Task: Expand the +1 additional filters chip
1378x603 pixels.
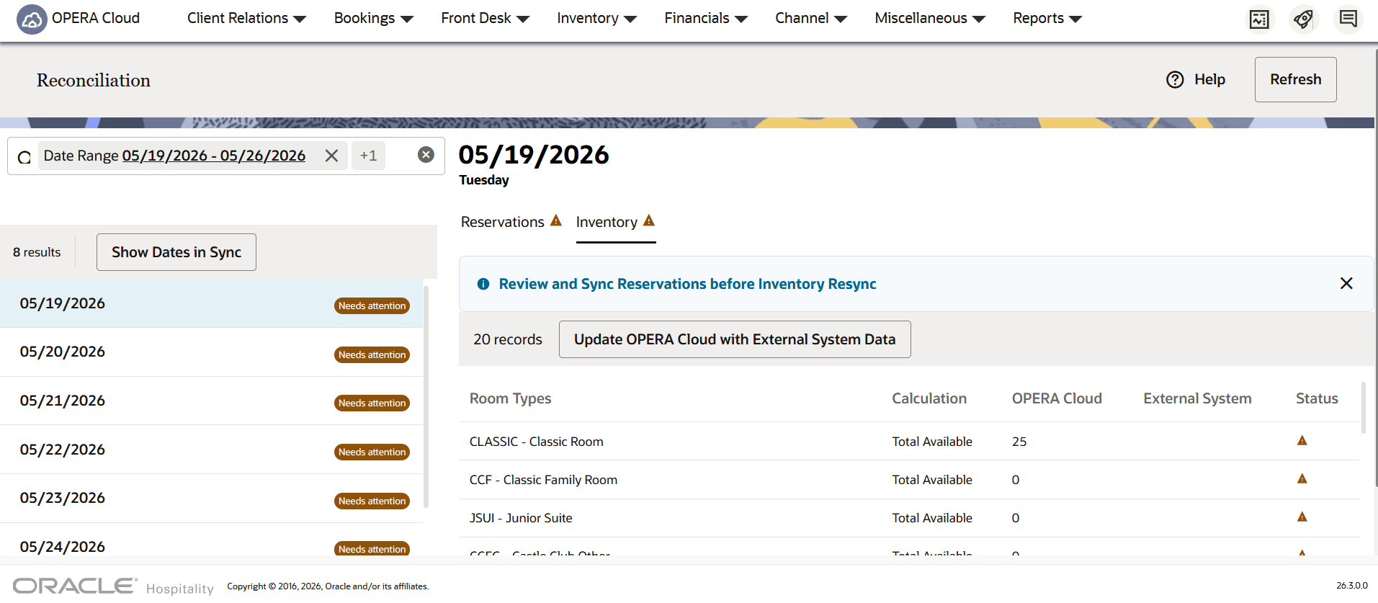Action: coord(368,156)
